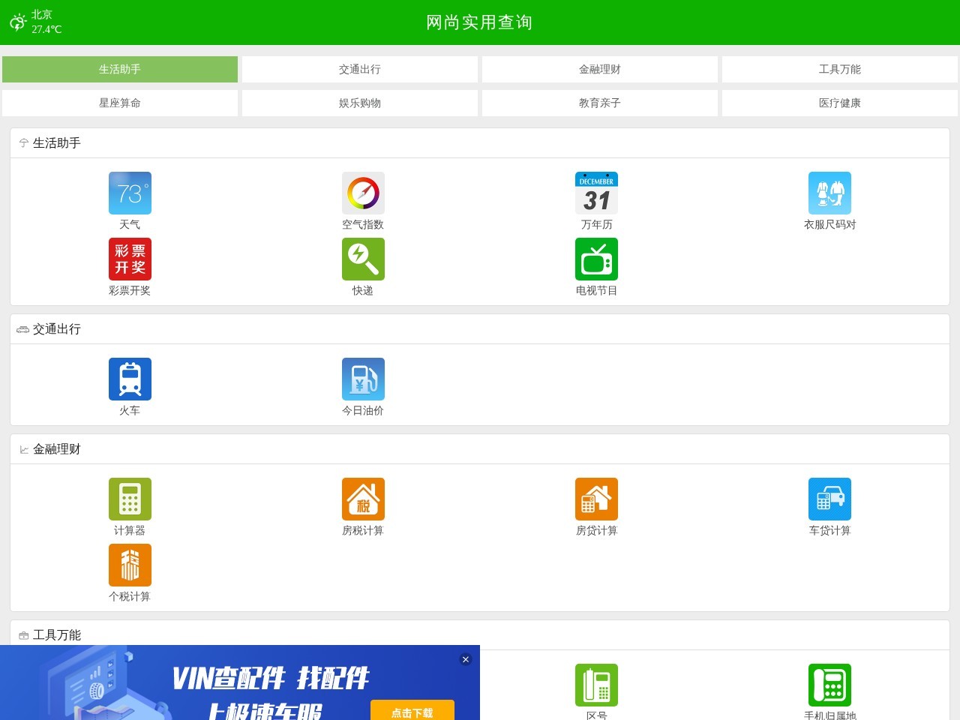This screenshot has width=960, height=720.
Task: Launch the 计算器 calculator icon
Action: (x=130, y=499)
